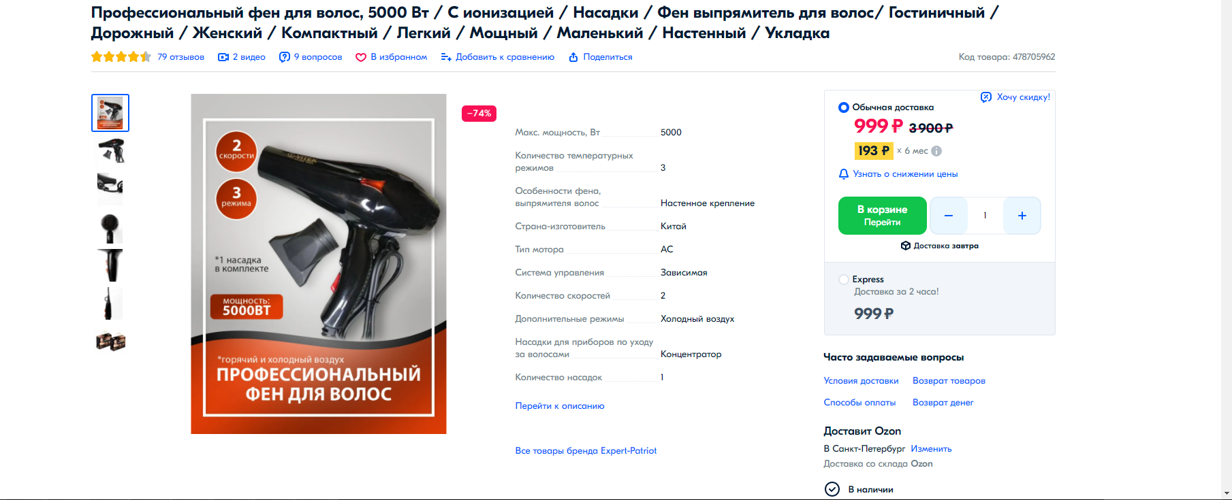Open all Expert-Patriot brand products link
The width and height of the screenshot is (1232, 500).
[x=586, y=451]
